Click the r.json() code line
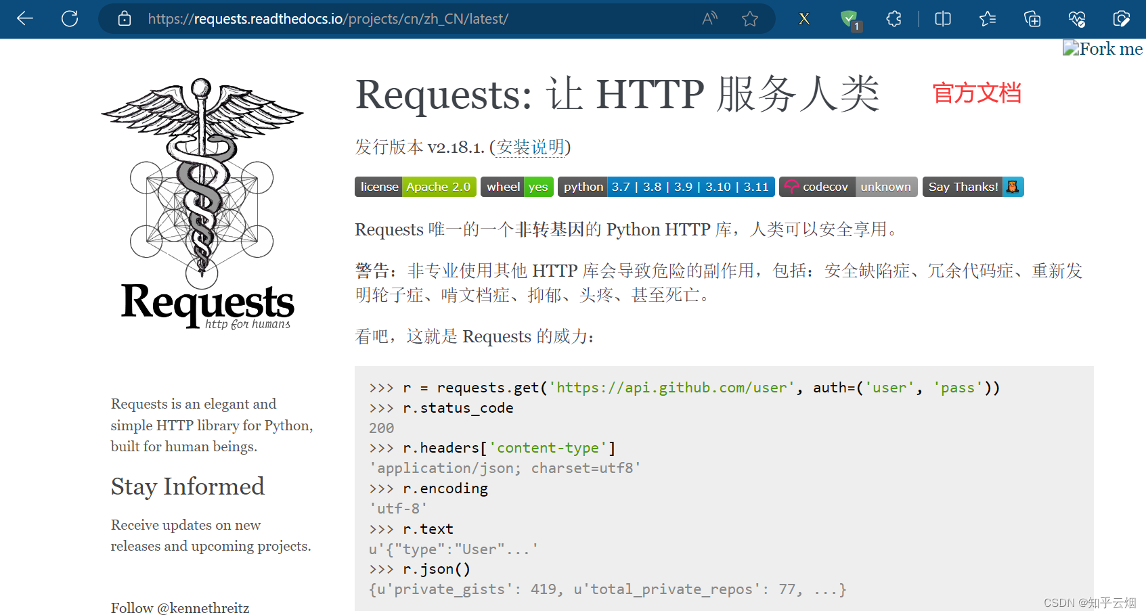This screenshot has height=615, width=1146. (x=420, y=569)
